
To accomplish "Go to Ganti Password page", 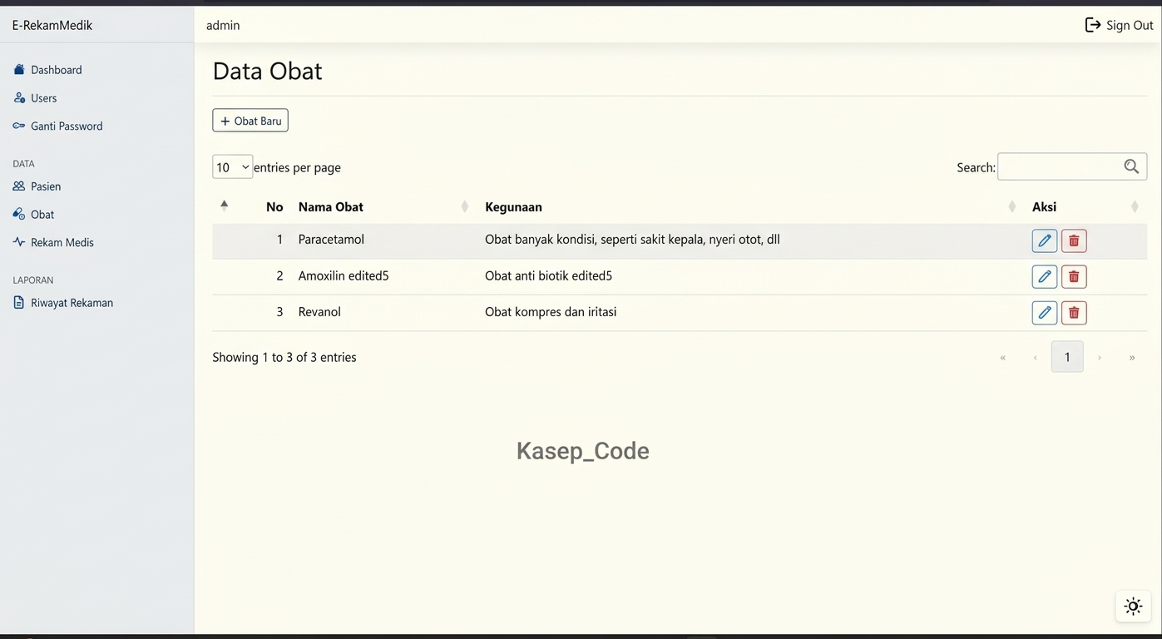I will coord(57,126).
